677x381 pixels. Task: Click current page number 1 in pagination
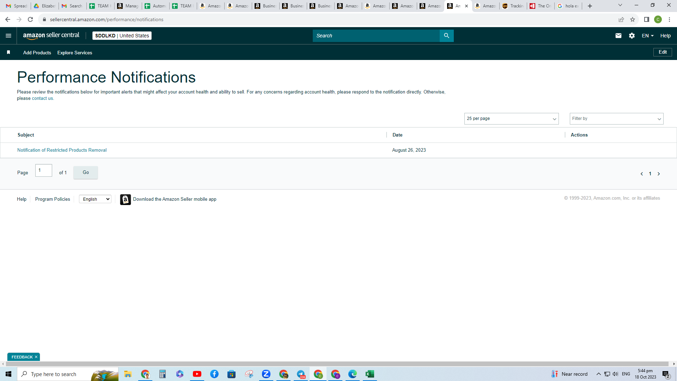coord(650,174)
